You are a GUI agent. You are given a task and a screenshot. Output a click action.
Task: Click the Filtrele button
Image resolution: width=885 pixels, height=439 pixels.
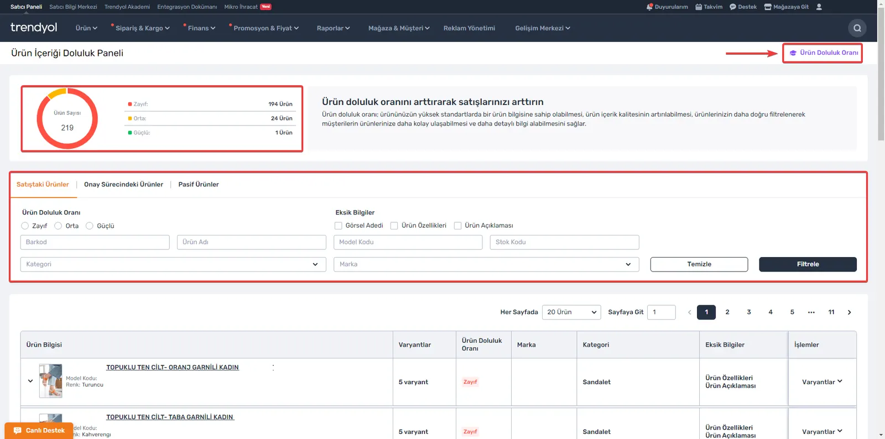tap(808, 264)
